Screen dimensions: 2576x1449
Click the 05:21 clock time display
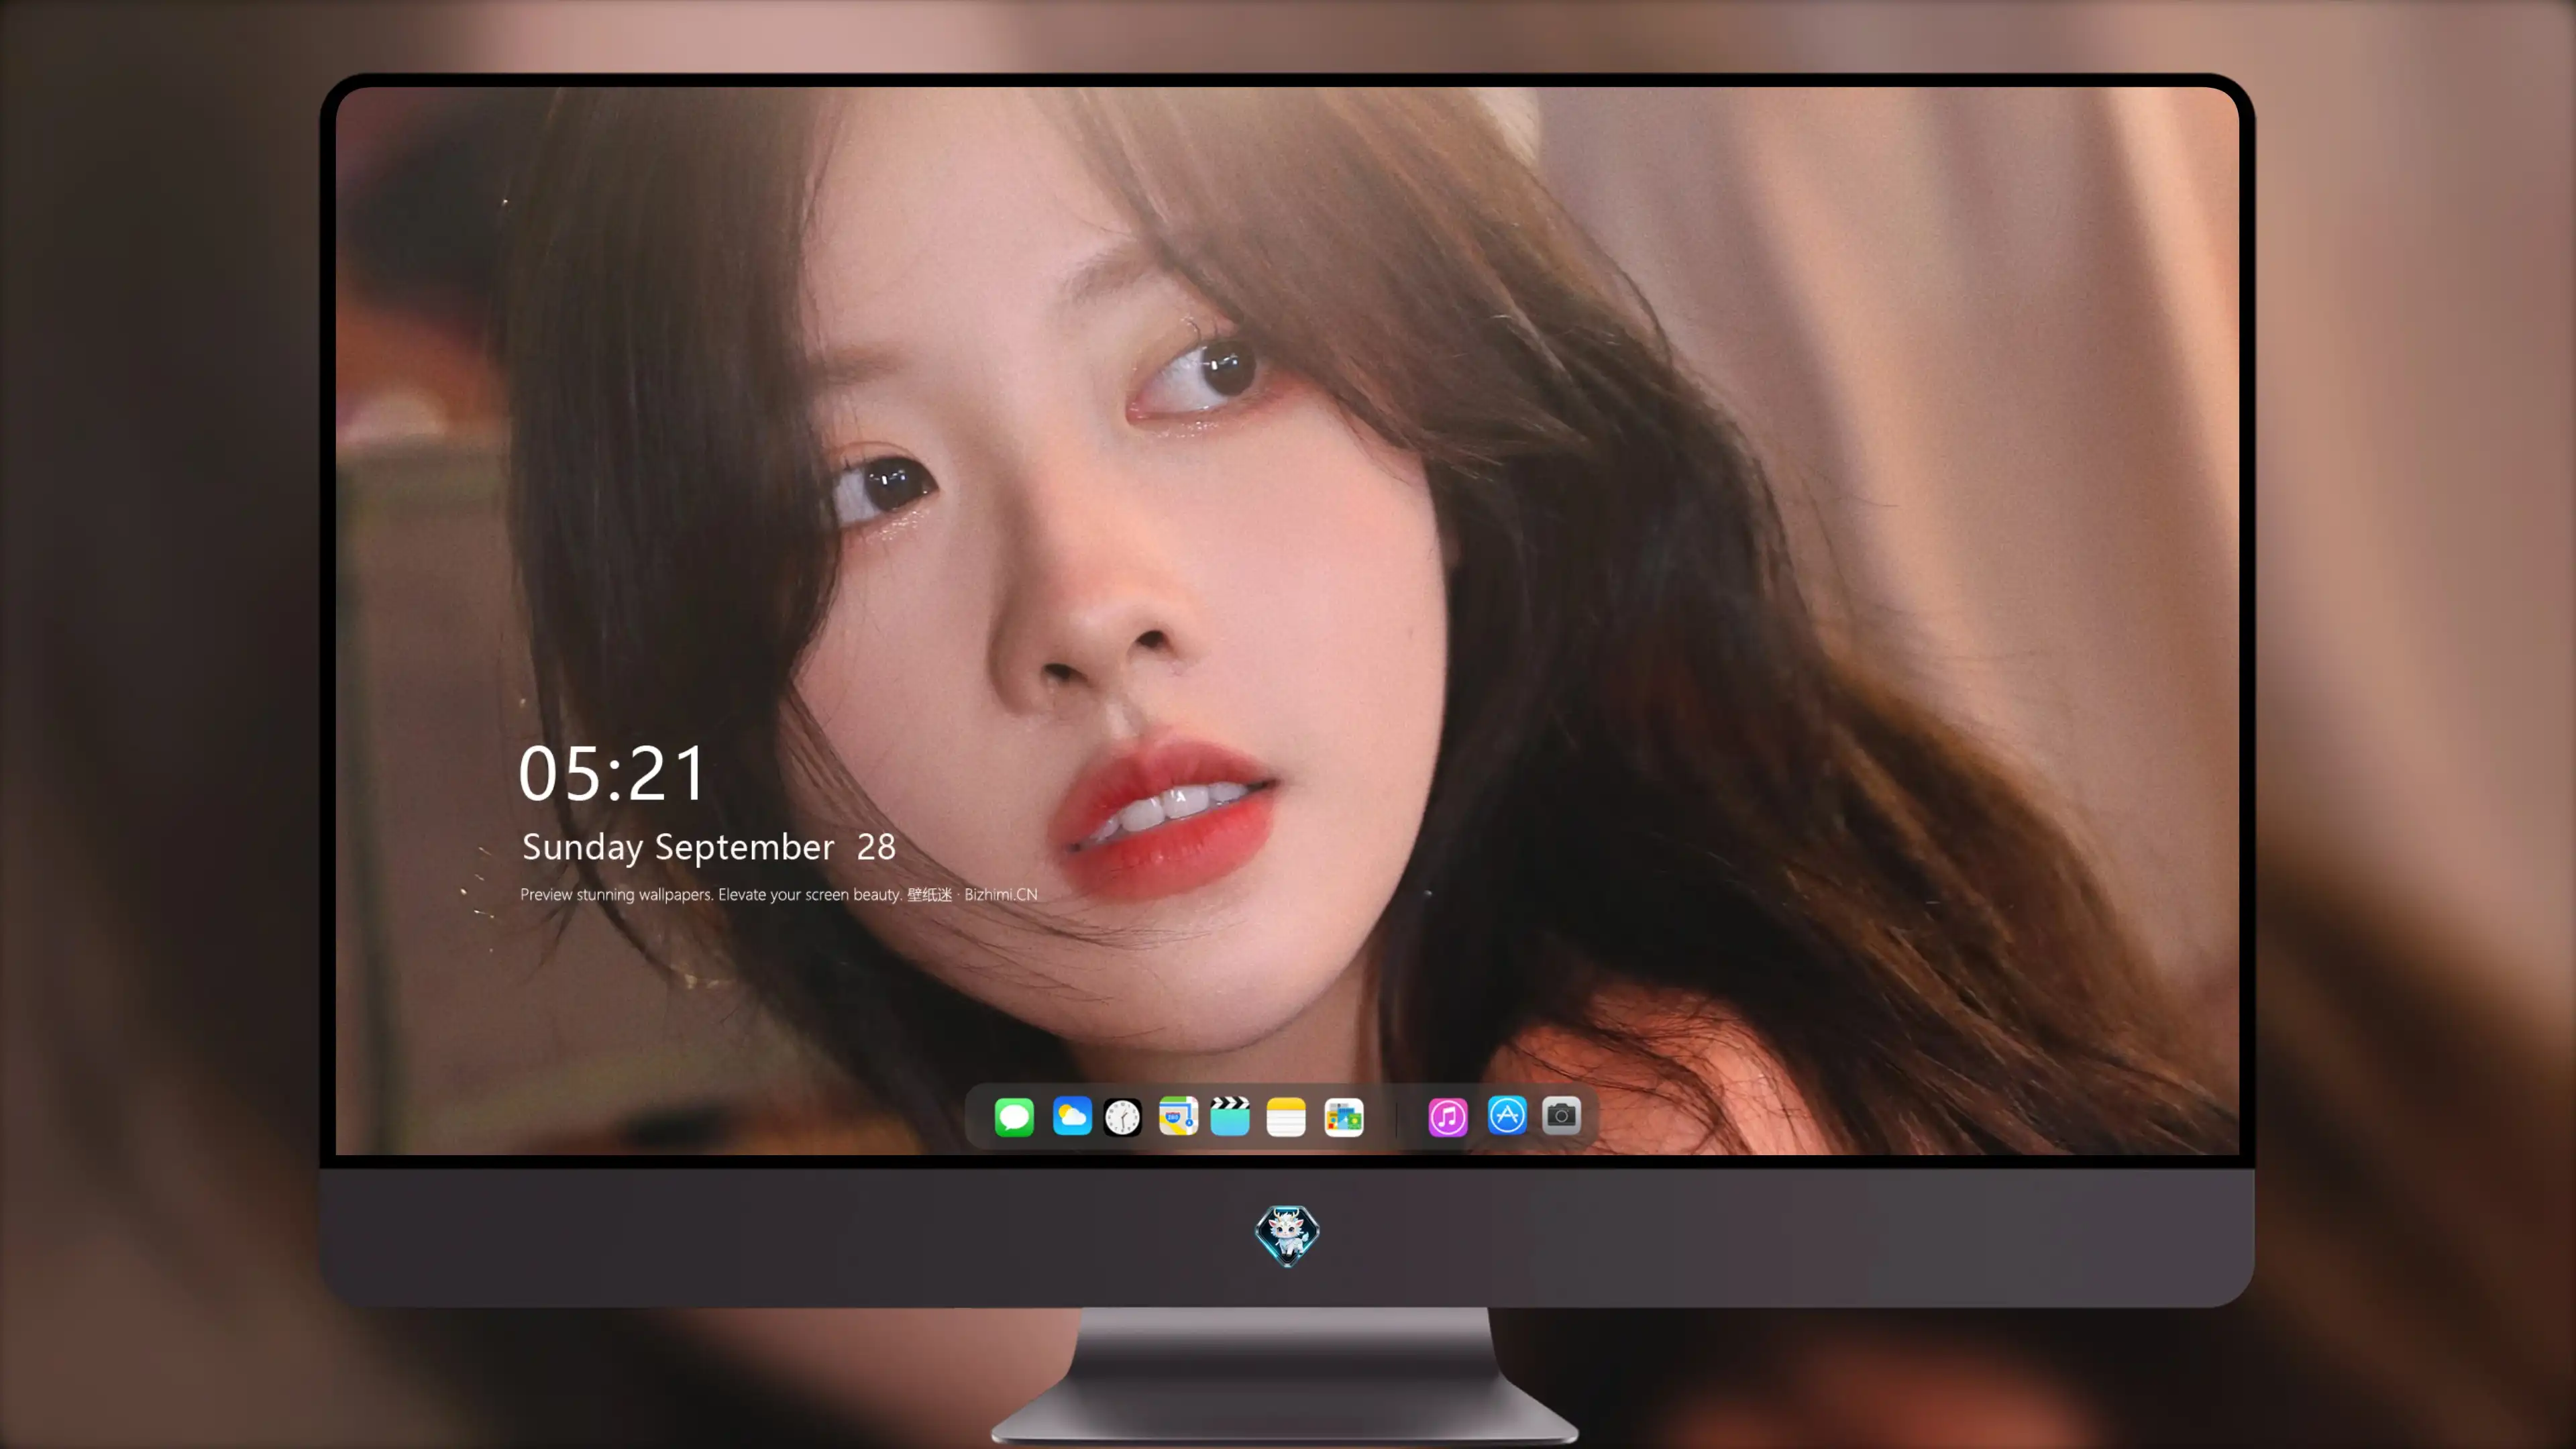click(x=612, y=774)
